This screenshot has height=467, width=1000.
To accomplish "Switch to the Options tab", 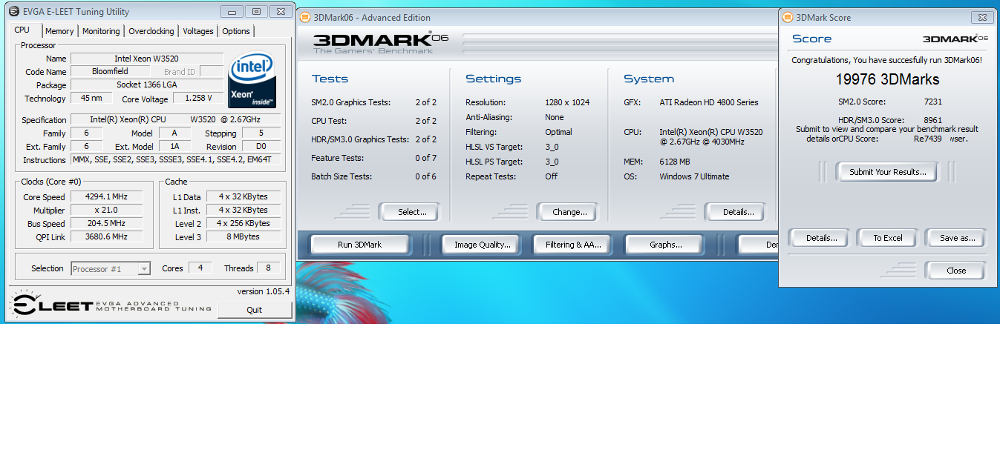I will (x=236, y=31).
